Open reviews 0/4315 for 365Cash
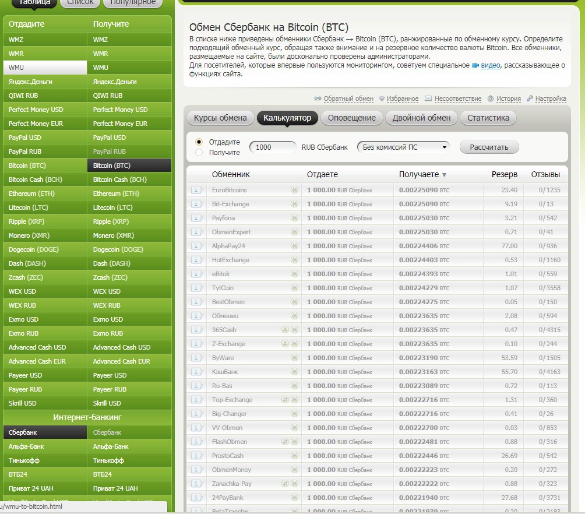This screenshot has height=514, width=585. 549,330
